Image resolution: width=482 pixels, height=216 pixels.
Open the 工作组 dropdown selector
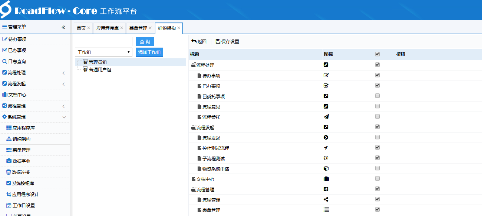(103, 52)
